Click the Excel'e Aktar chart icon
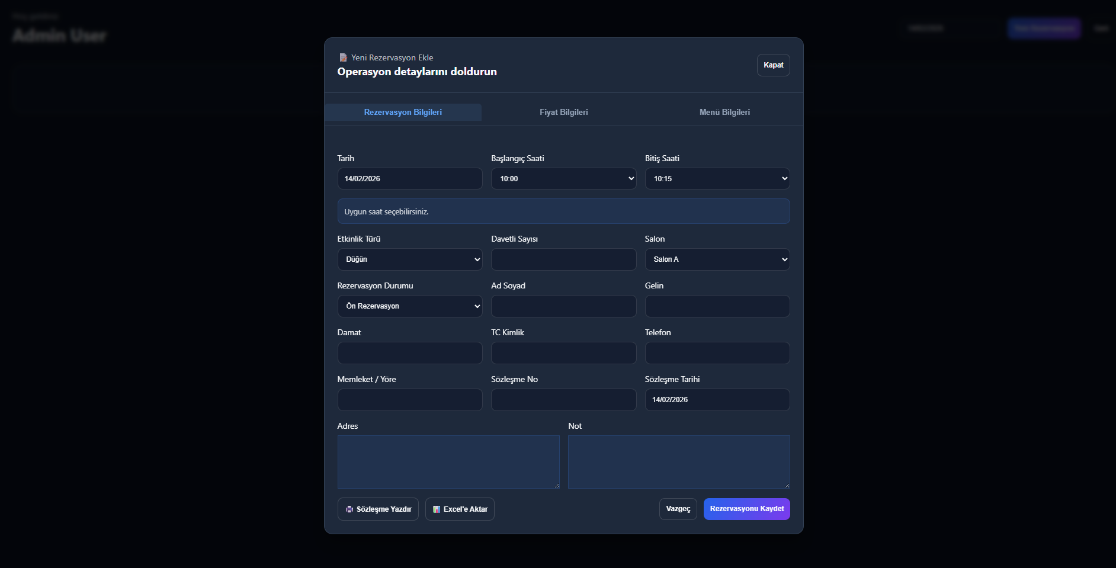Screen dimensions: 1116x568 [437, 509]
